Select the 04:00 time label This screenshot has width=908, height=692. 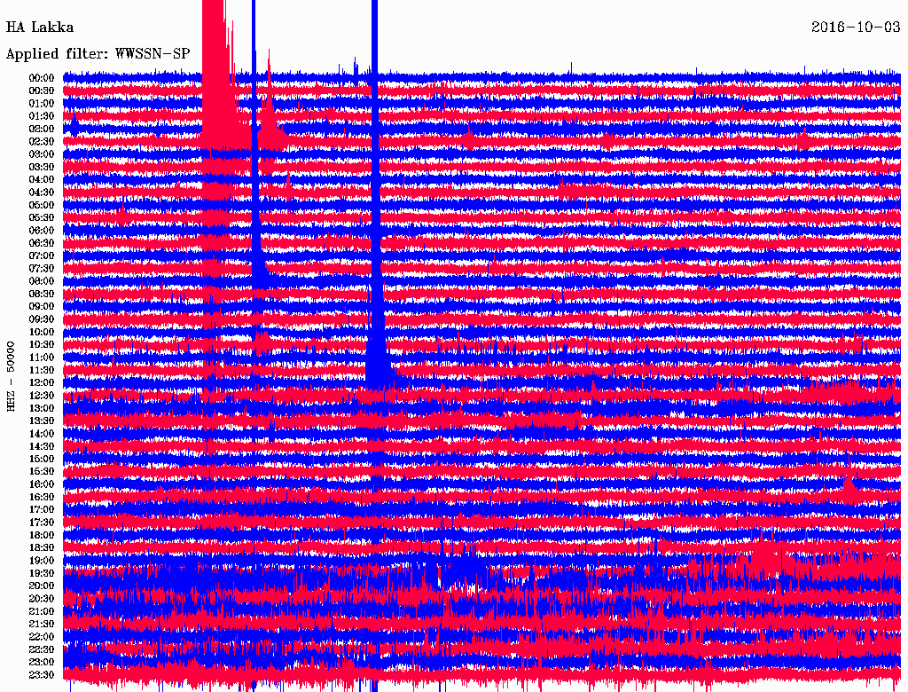(42, 180)
